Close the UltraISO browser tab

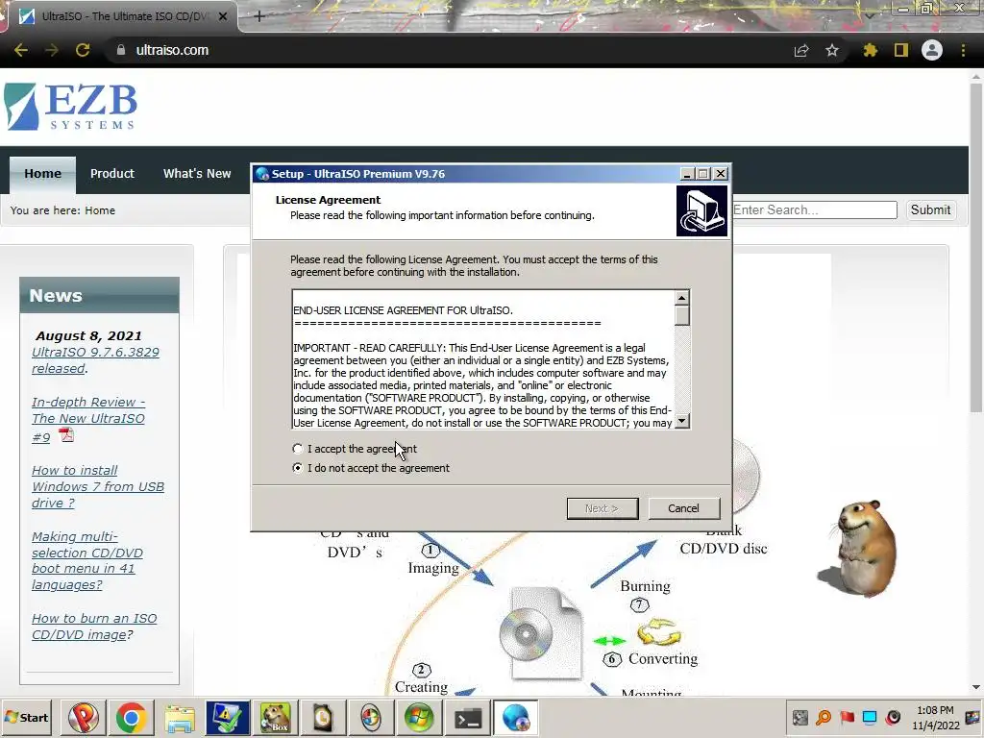223,16
